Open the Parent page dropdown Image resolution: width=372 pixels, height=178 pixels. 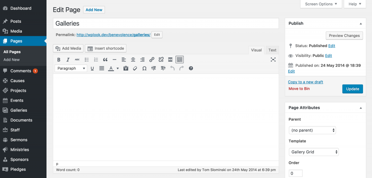point(312,130)
